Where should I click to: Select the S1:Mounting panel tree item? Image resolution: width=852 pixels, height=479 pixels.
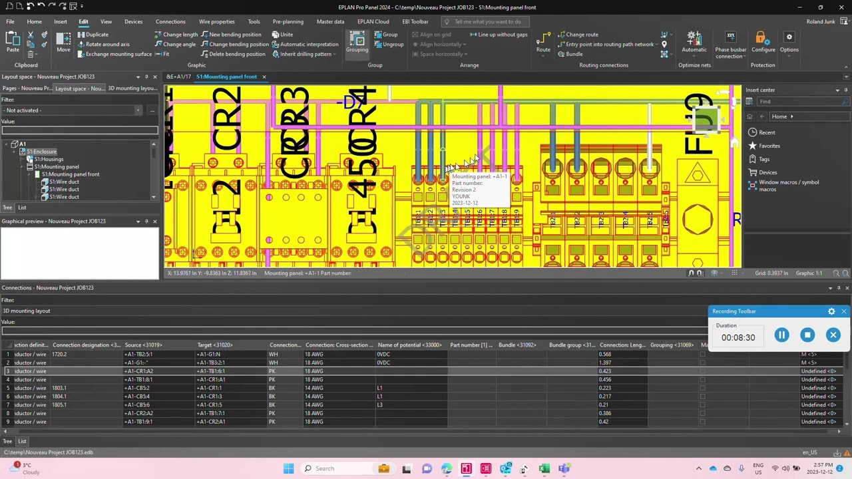[57, 167]
